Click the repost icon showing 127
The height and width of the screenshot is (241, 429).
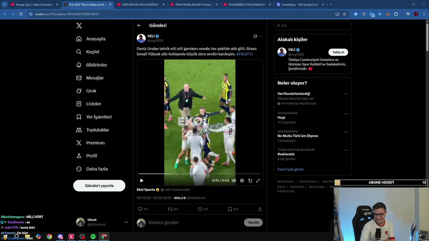[170, 209]
